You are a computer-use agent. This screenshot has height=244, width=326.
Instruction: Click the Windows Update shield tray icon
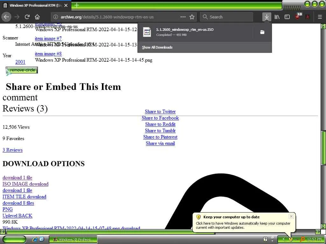coord(291,240)
